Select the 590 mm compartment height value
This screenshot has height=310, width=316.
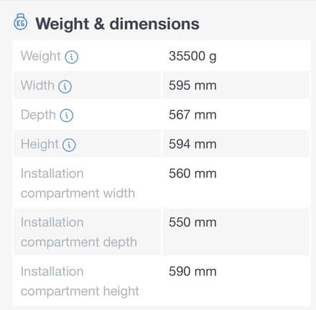192,271
